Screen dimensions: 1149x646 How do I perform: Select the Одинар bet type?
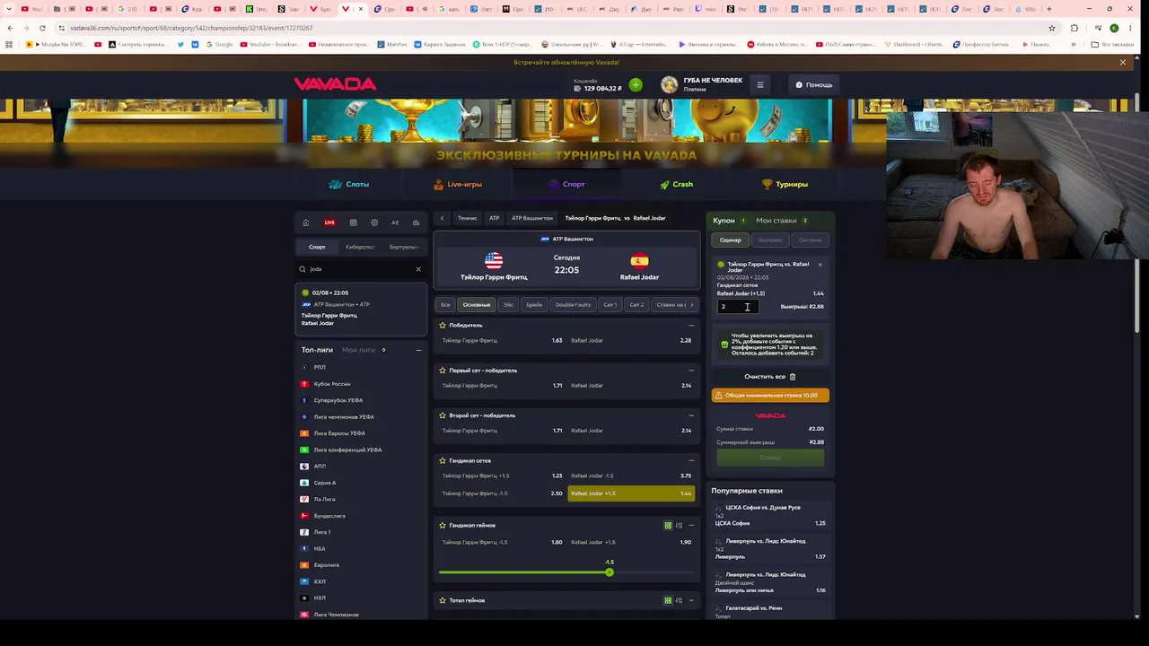tap(731, 240)
